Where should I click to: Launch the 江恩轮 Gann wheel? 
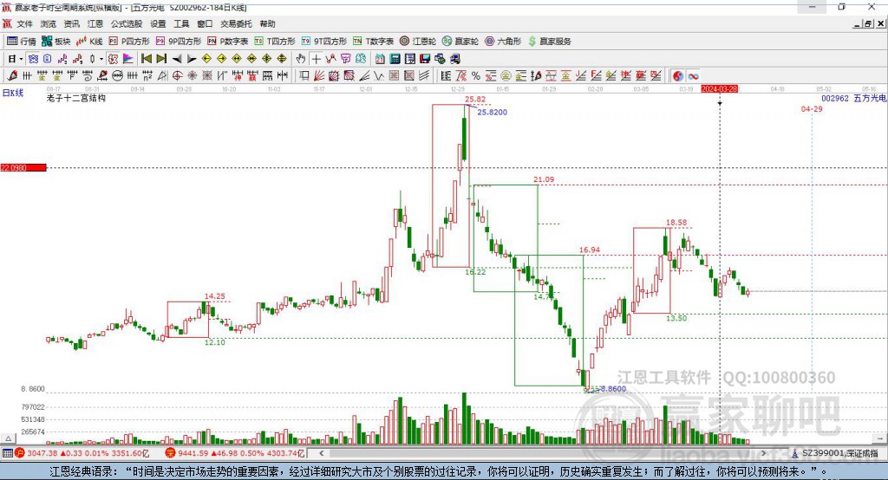click(x=418, y=42)
